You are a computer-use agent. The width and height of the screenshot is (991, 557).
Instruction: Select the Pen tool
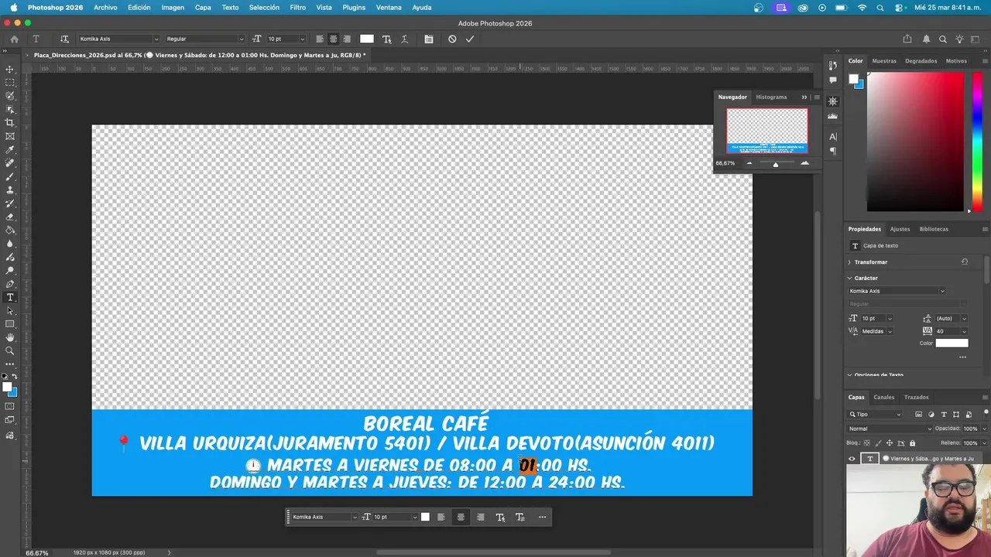[10, 284]
